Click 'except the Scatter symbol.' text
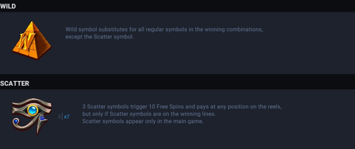The width and height of the screenshot is (355, 149). [100, 37]
